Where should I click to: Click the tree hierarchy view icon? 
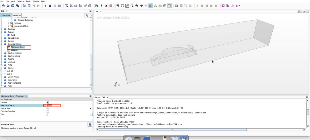(87, 15)
